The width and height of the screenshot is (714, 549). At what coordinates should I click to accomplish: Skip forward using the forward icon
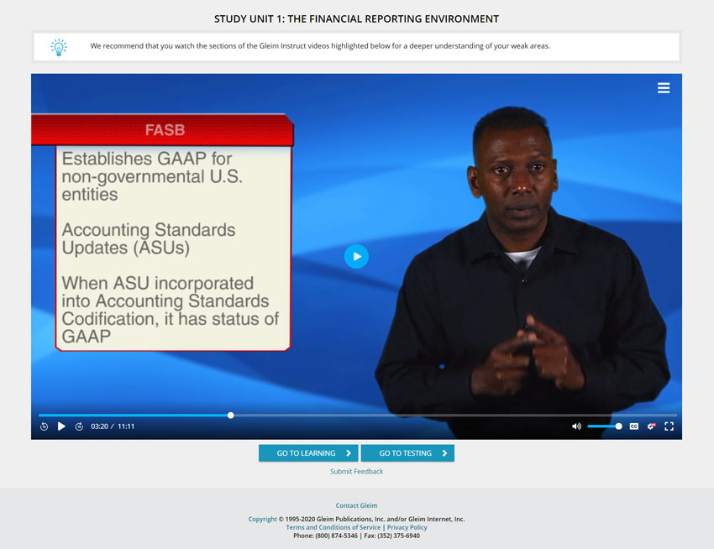tap(79, 426)
